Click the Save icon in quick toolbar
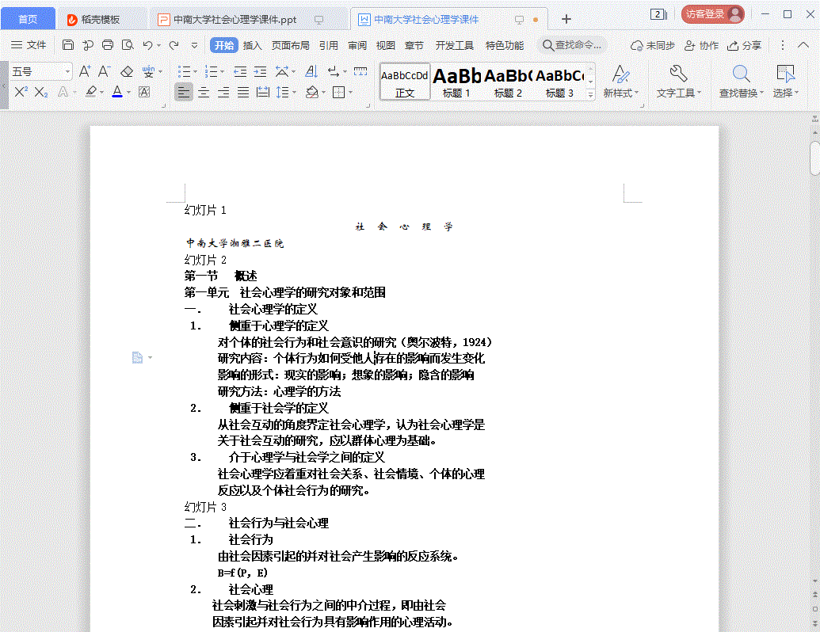Screen dimensions: 820x632 click(68, 45)
